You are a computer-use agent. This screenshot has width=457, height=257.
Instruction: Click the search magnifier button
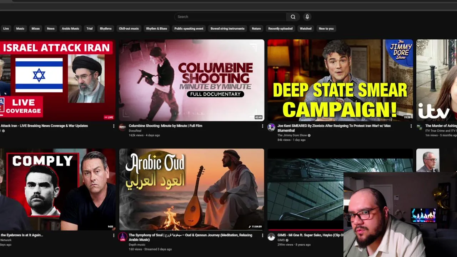pos(293,17)
